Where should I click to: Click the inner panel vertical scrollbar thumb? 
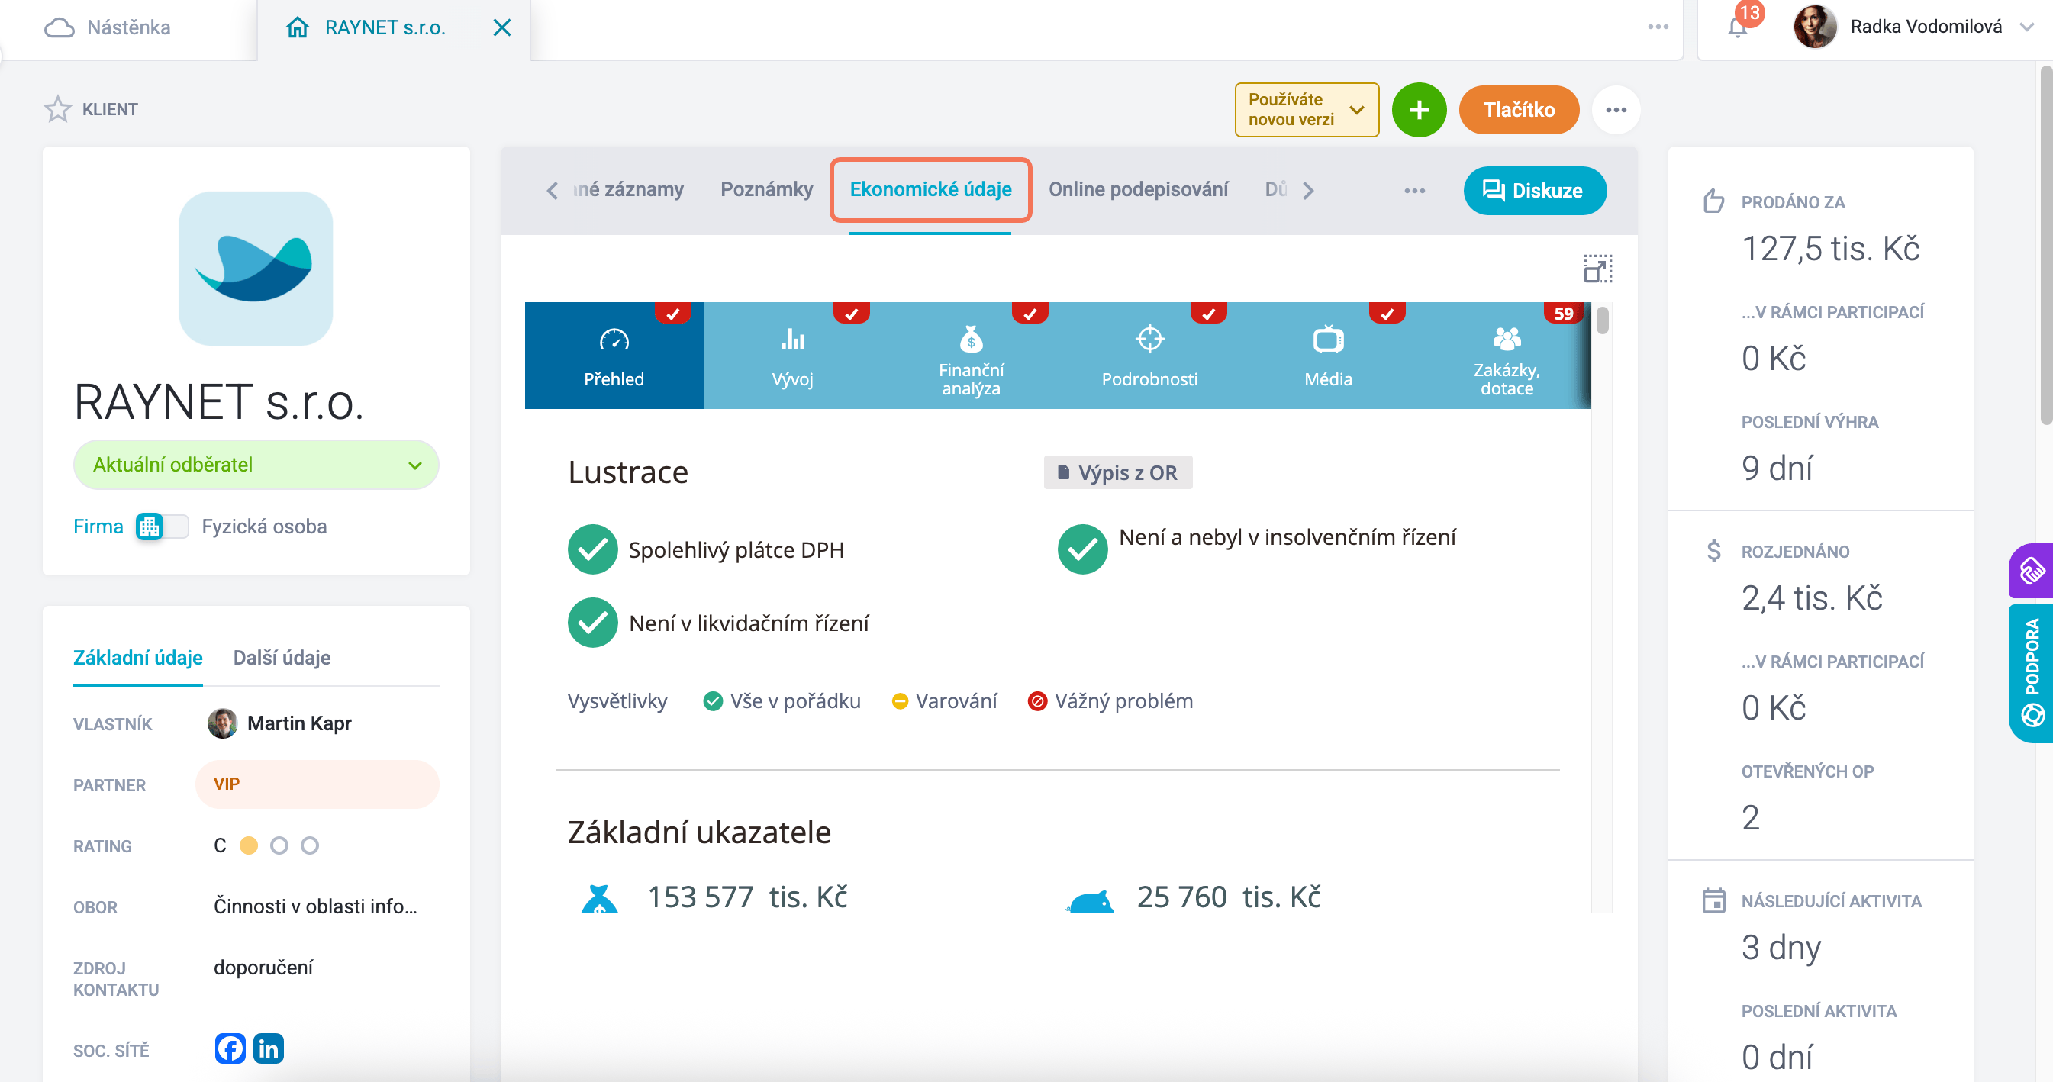(1603, 320)
